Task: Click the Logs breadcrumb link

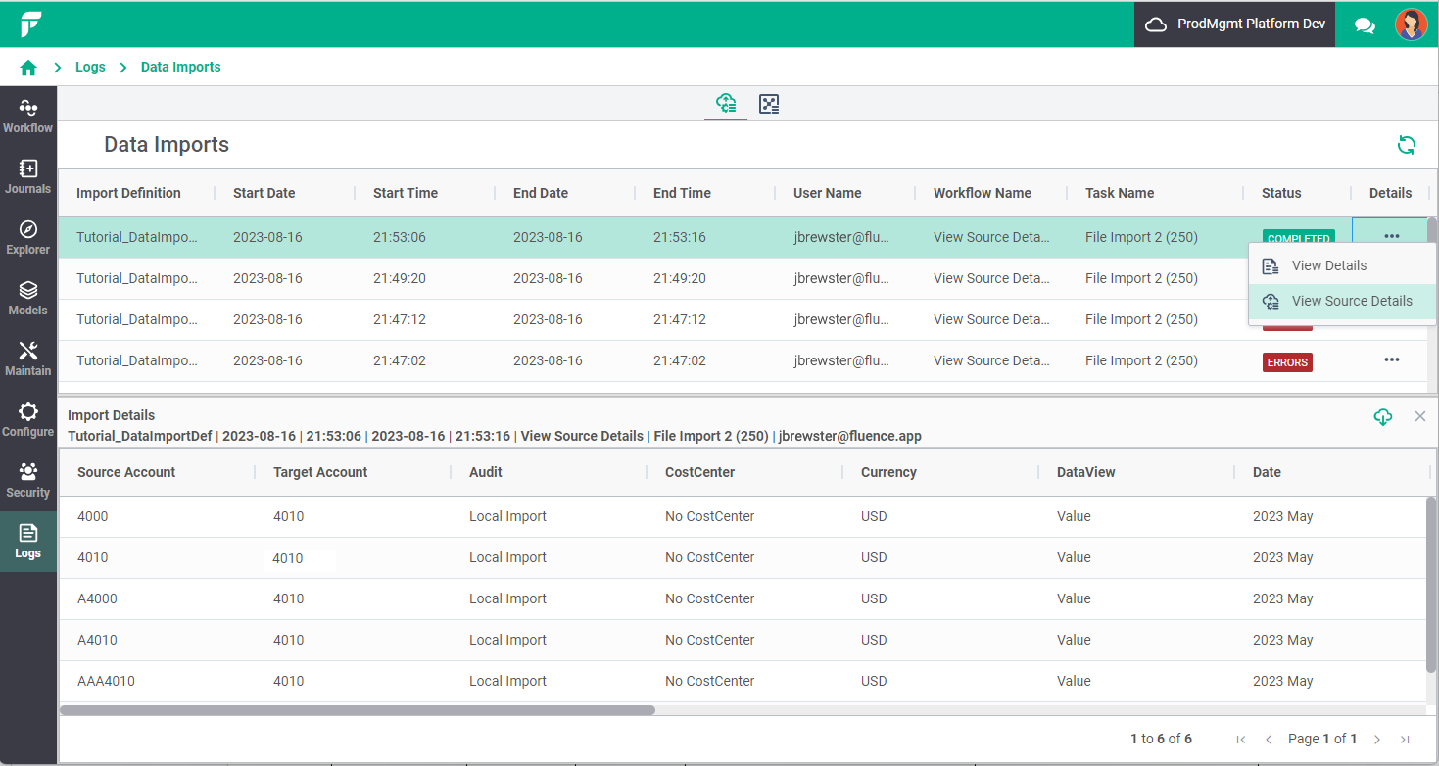Action: tap(90, 68)
